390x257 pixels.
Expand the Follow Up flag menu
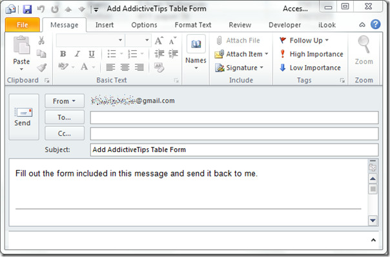point(304,40)
